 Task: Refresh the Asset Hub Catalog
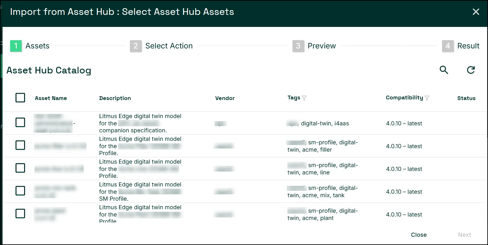[x=471, y=70]
